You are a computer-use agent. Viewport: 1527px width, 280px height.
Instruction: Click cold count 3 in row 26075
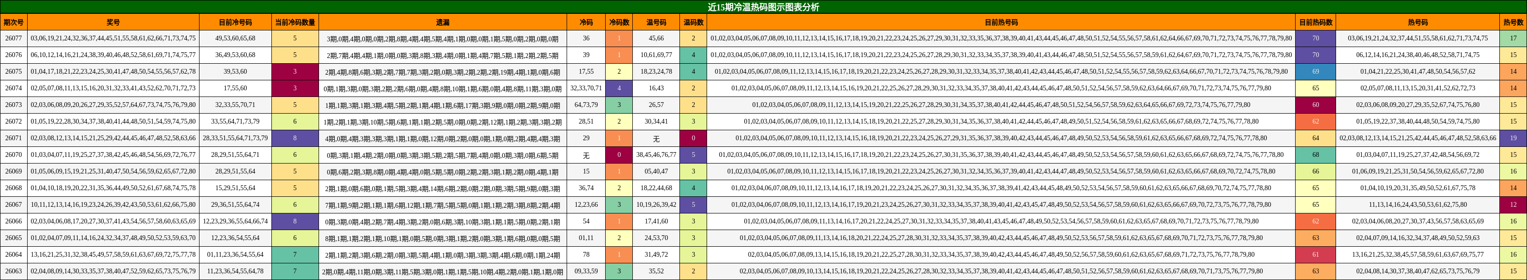click(x=295, y=72)
